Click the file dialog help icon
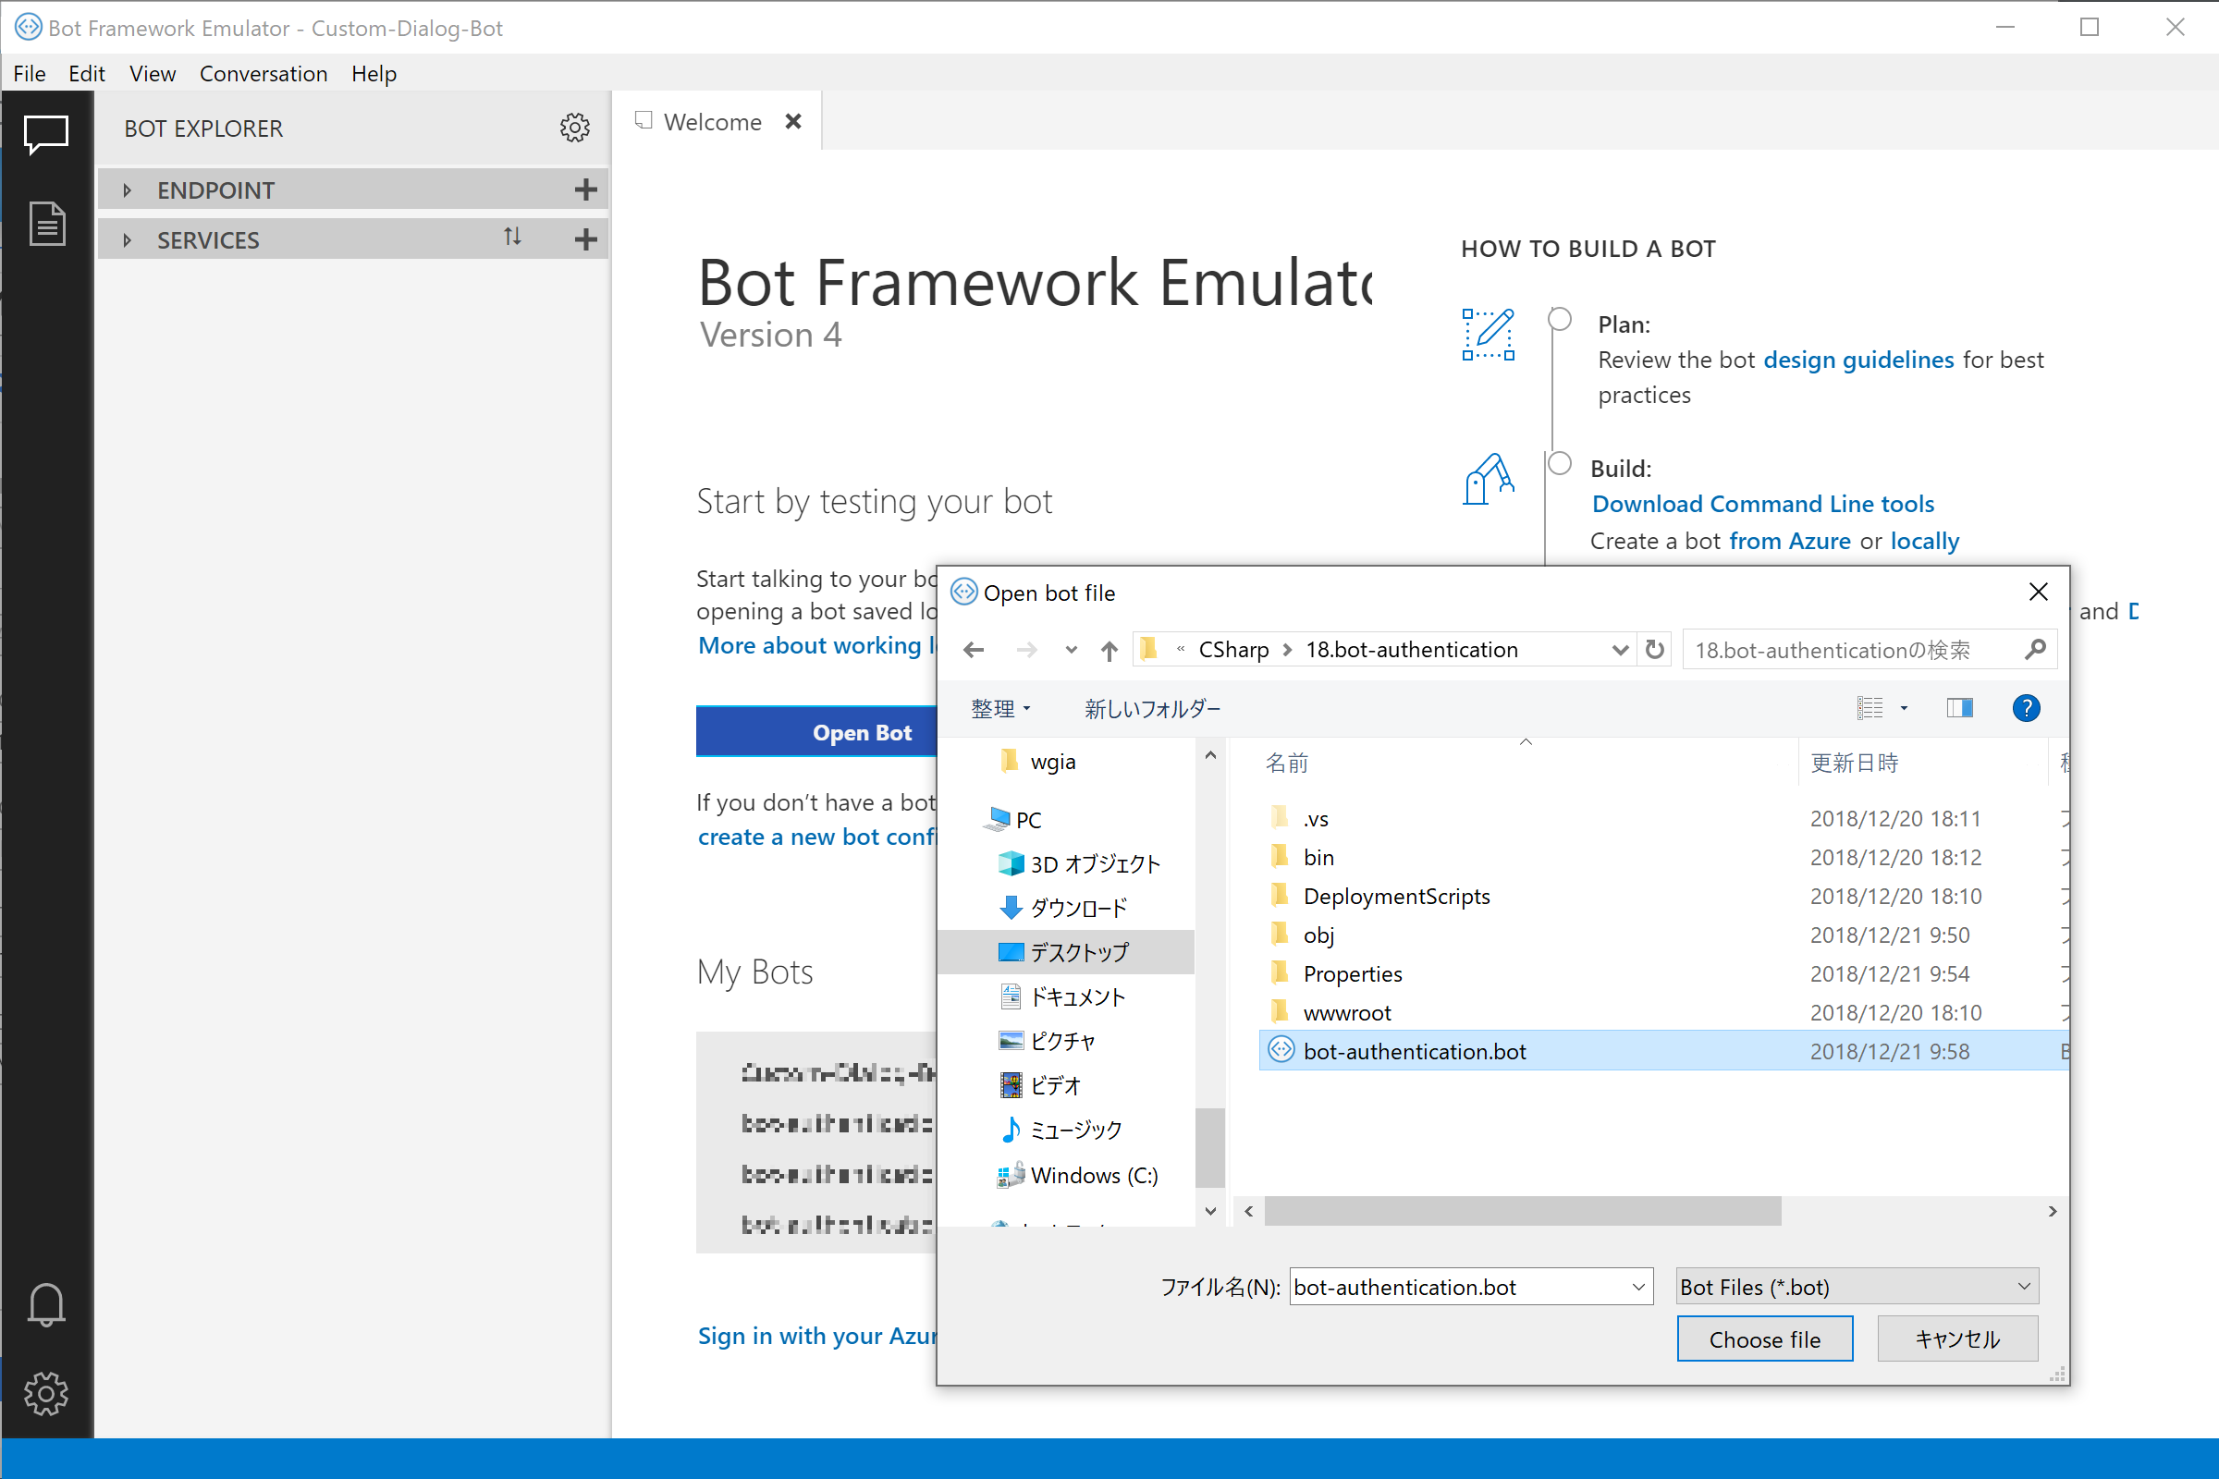Image resolution: width=2219 pixels, height=1479 pixels. pos(2026,708)
